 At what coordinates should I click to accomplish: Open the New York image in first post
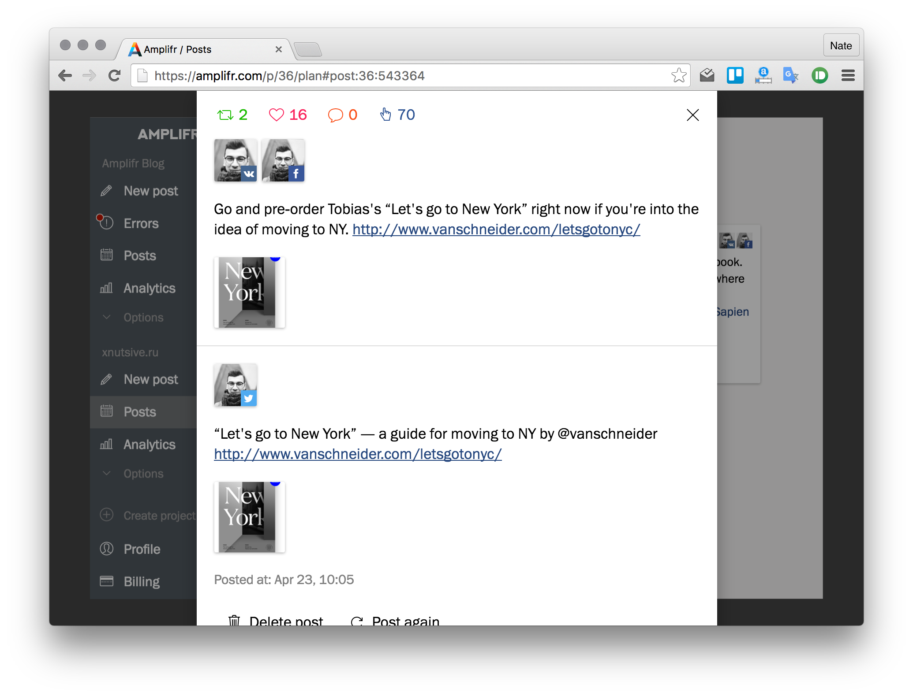[x=250, y=292]
